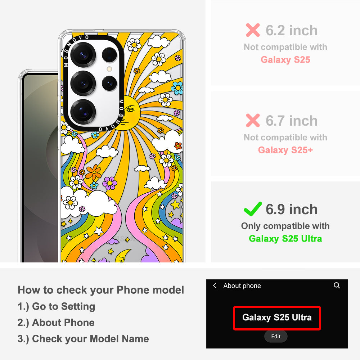The height and width of the screenshot is (360, 360).
Task: Tap the search magnifier in About phone
Action: tap(337, 285)
